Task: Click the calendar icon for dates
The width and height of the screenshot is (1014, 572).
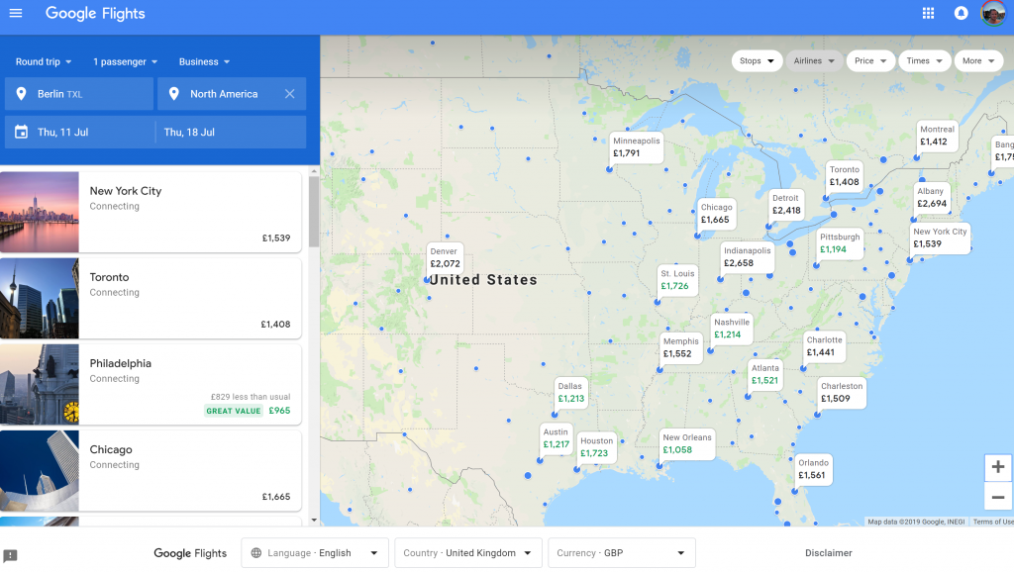Action: (x=22, y=132)
